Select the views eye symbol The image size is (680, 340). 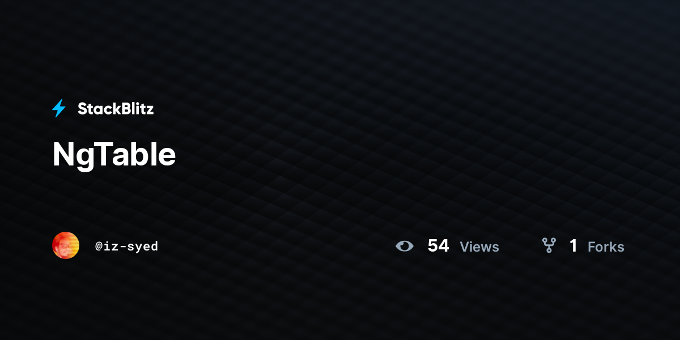point(405,246)
